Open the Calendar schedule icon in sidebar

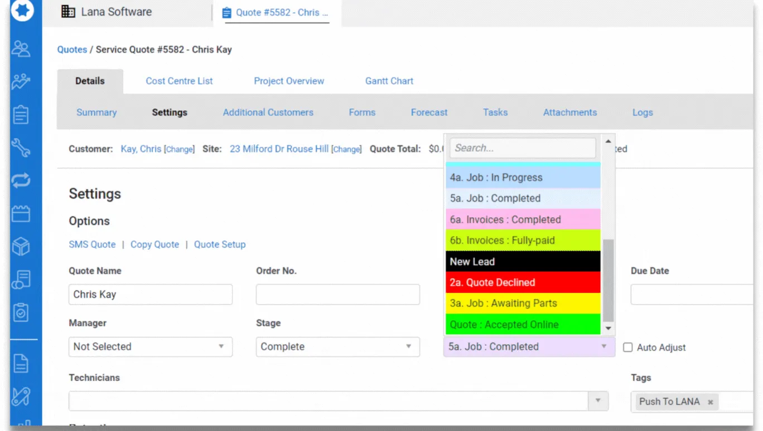coord(21,213)
